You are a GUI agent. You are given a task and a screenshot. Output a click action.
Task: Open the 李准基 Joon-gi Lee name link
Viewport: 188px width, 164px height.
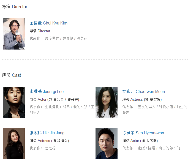coord(47,92)
